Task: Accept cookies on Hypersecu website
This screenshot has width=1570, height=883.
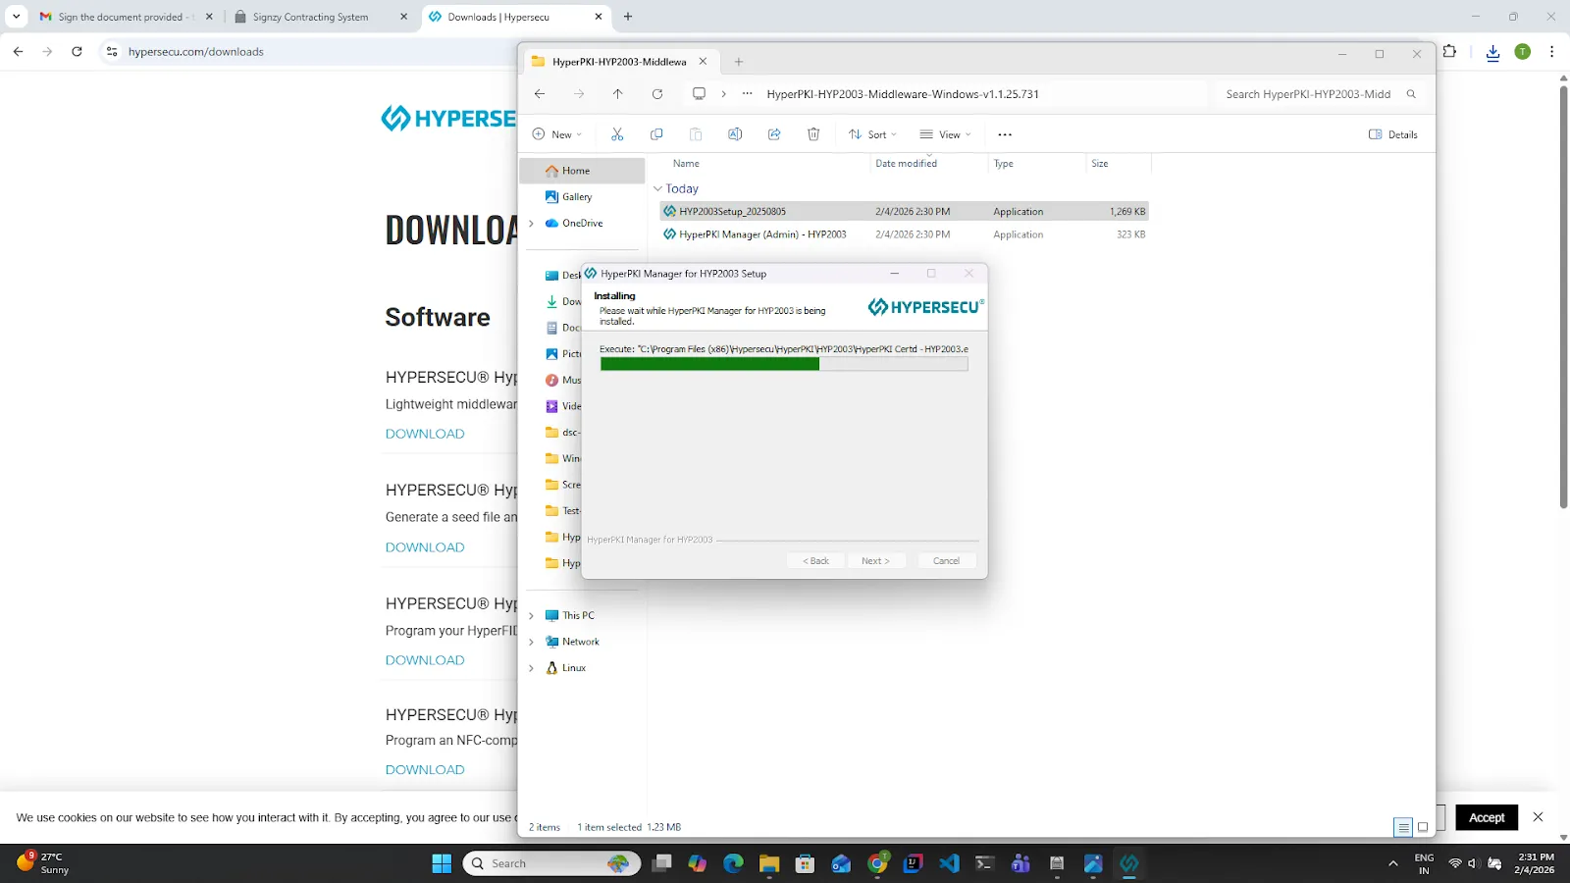Action: 1487,817
